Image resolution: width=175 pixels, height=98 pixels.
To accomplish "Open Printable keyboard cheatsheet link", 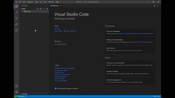I will coord(65,68).
